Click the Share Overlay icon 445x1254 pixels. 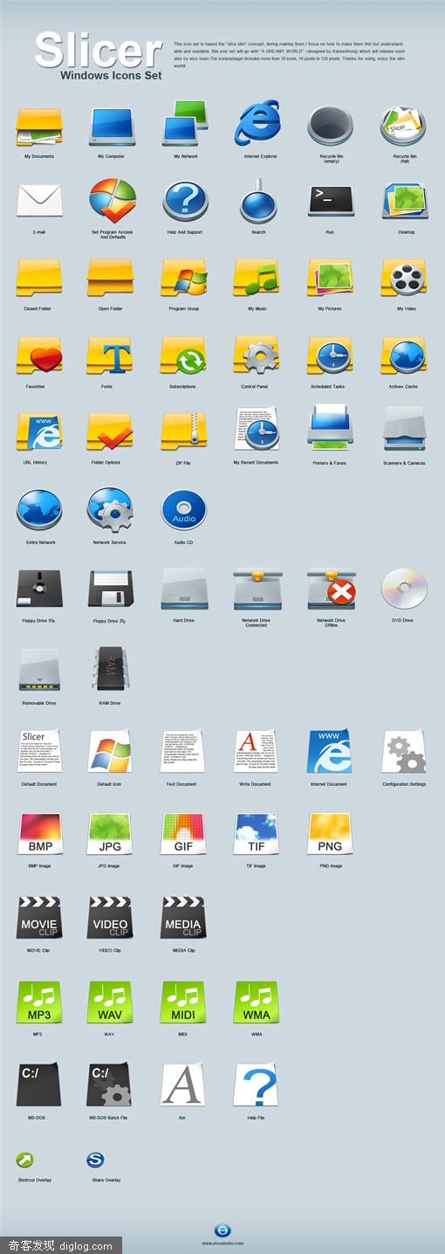pos(95,1161)
